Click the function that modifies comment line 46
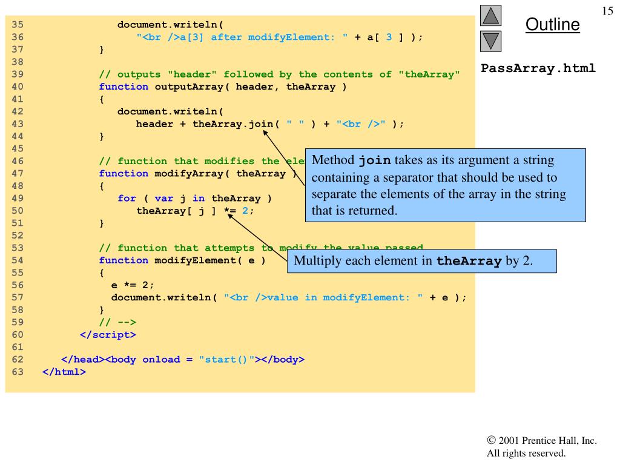The image size is (620, 465). pos(202,161)
